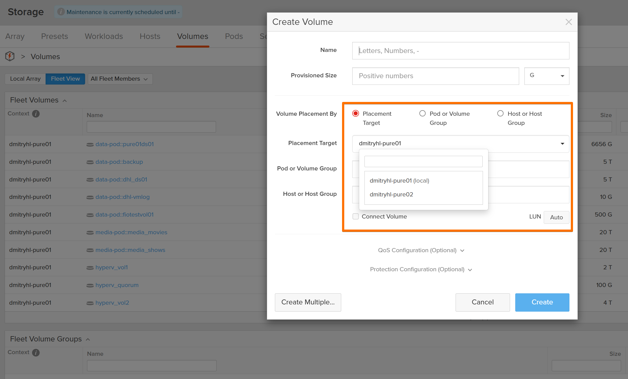Switch to the Hosts tab
The height and width of the screenshot is (379, 628).
pyautogui.click(x=150, y=36)
